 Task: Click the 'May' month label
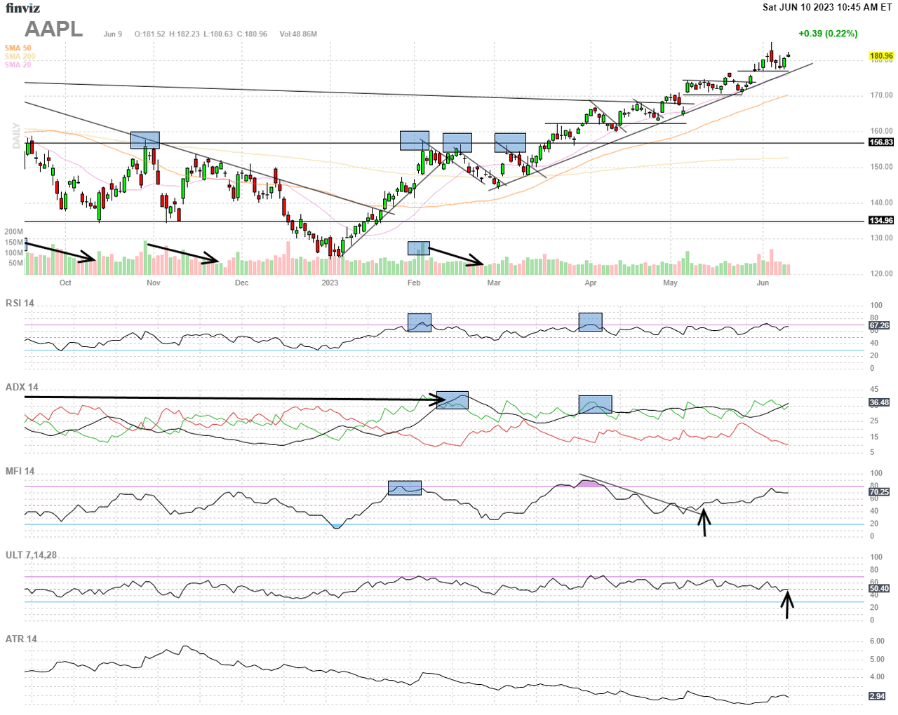pos(671,283)
